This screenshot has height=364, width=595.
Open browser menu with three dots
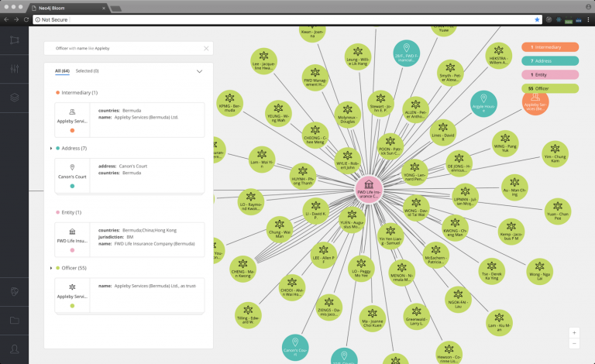[x=589, y=19]
